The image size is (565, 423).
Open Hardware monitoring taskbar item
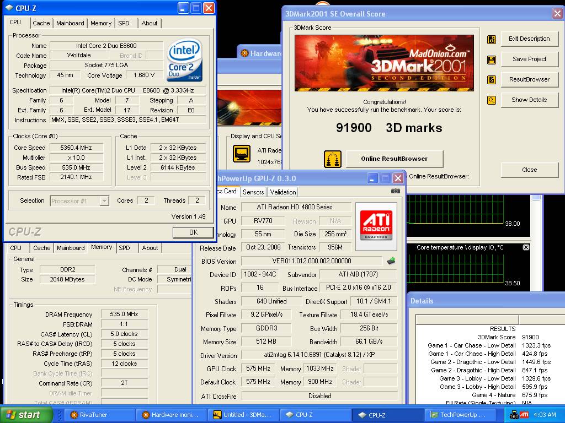pyautogui.click(x=172, y=415)
